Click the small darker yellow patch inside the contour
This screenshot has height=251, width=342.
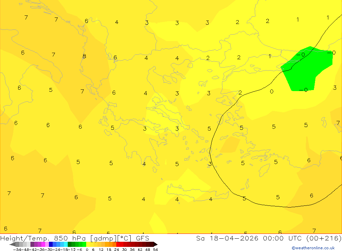pos(230,144)
